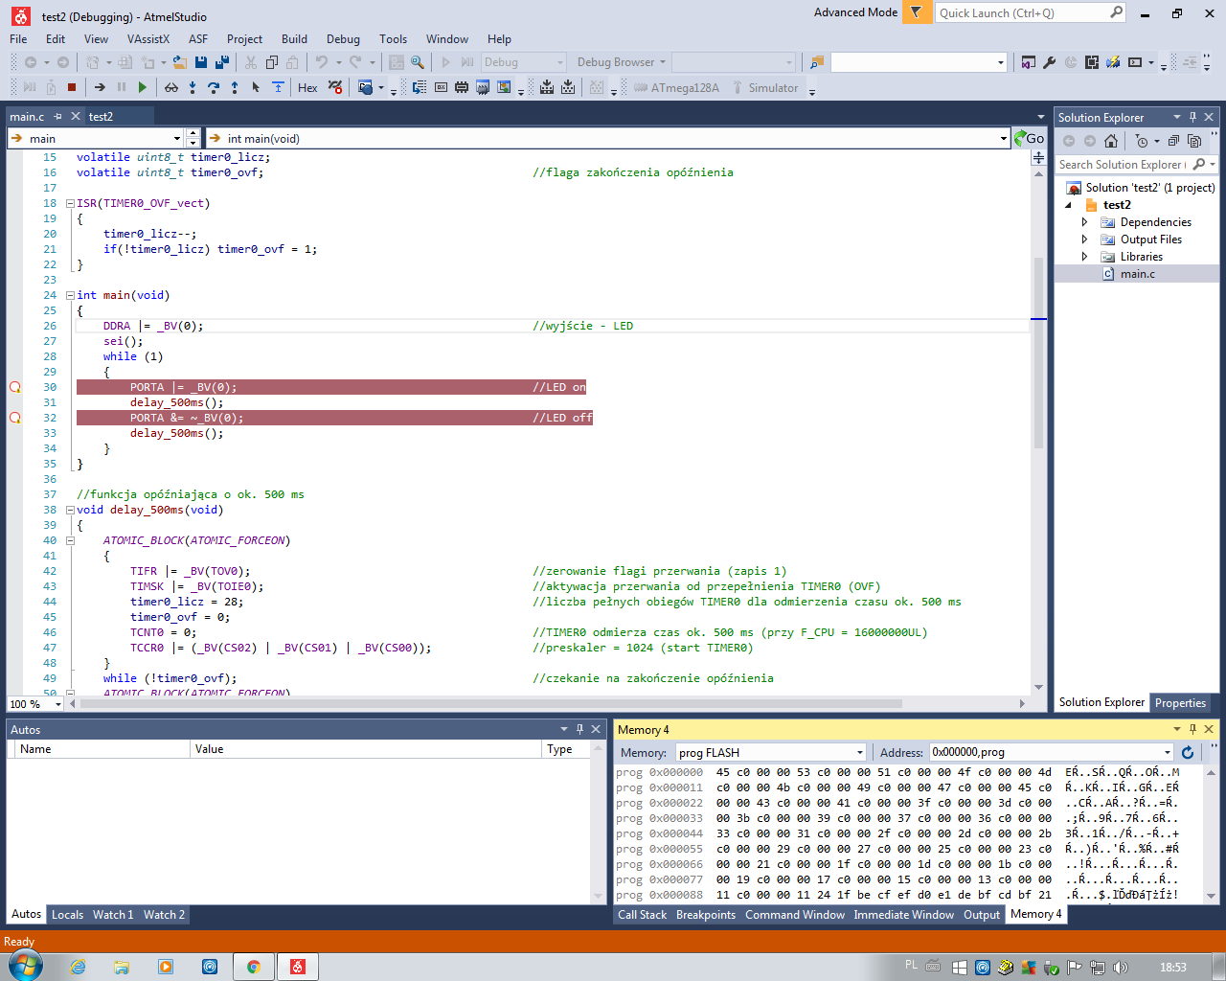Click the Step Over debug icon
This screenshot has width=1226, height=981.
point(214,87)
